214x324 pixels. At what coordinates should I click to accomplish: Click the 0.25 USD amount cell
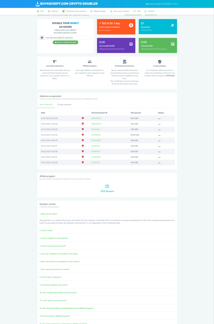click(135, 118)
